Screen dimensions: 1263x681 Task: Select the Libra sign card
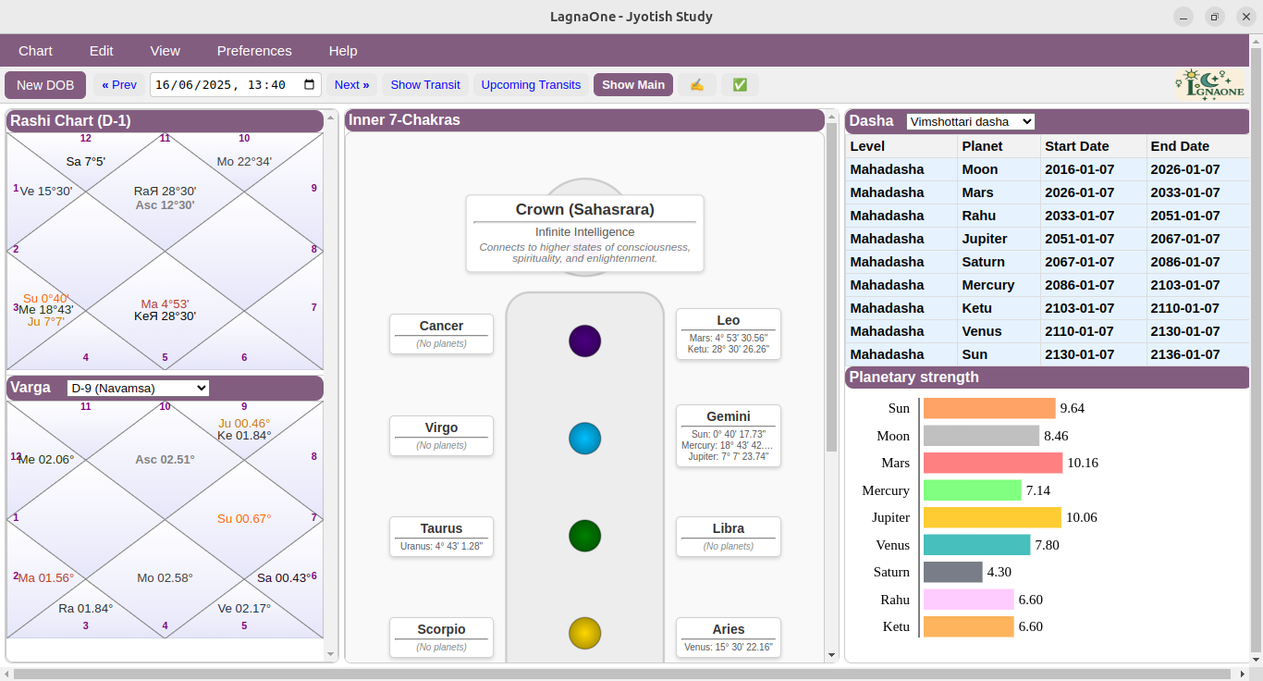tap(729, 537)
